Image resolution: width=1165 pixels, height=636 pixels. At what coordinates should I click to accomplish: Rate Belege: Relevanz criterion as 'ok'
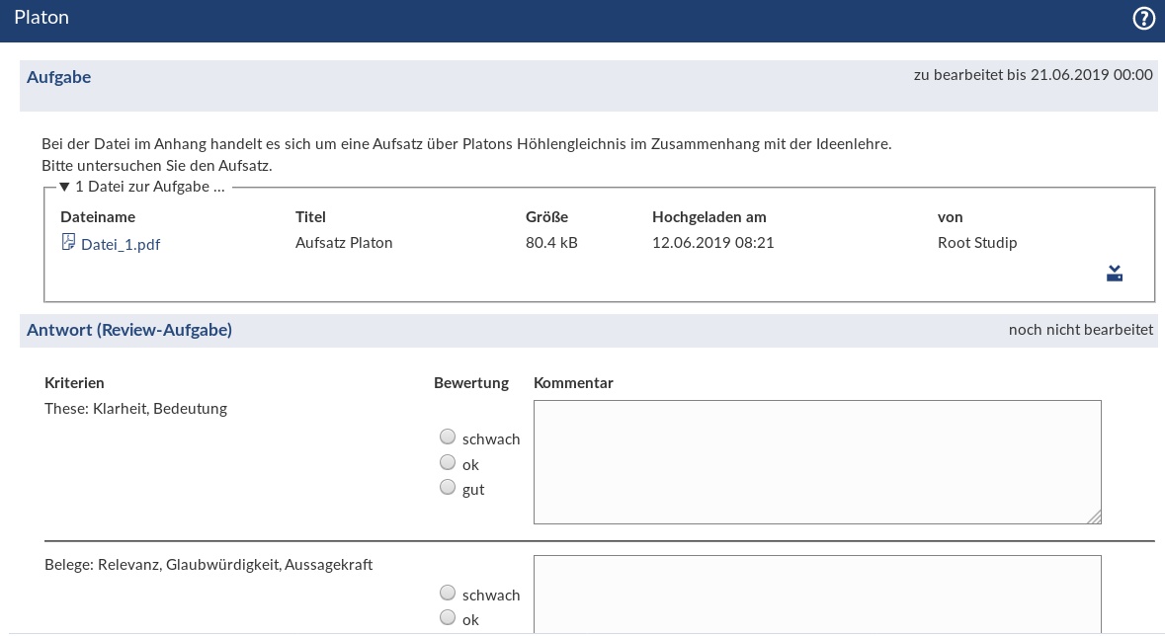coord(448,618)
